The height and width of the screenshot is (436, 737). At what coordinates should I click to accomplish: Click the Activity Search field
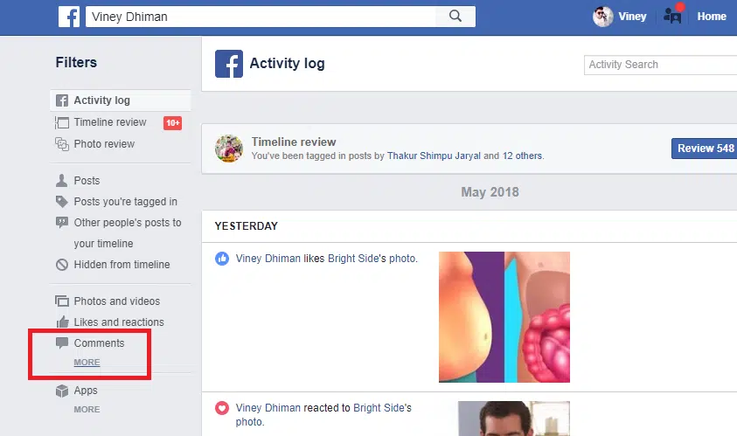tap(660, 65)
